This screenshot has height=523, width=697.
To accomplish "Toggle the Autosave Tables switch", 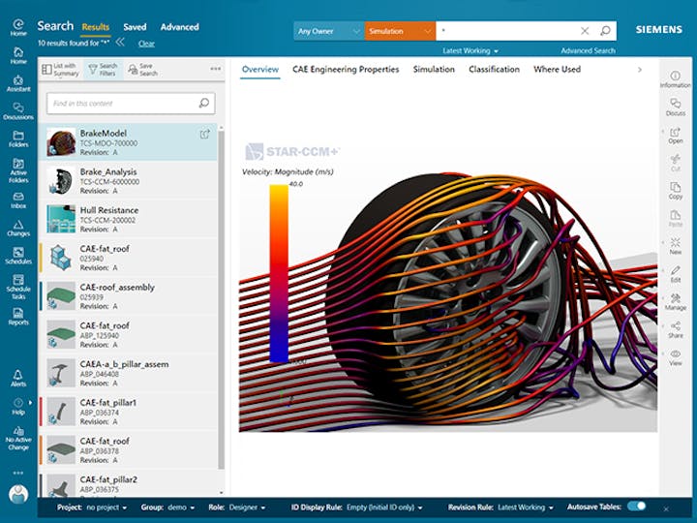I will coord(636,506).
